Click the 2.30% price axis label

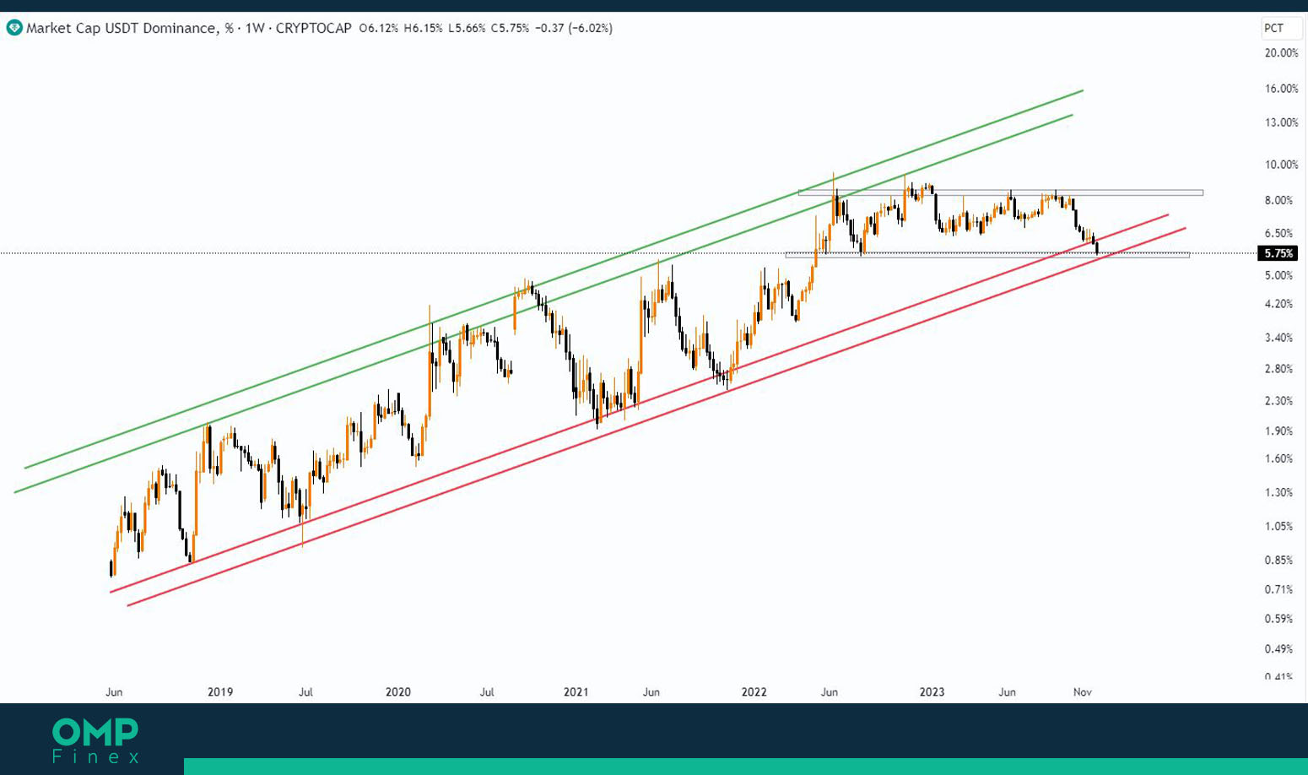pyautogui.click(x=1278, y=401)
